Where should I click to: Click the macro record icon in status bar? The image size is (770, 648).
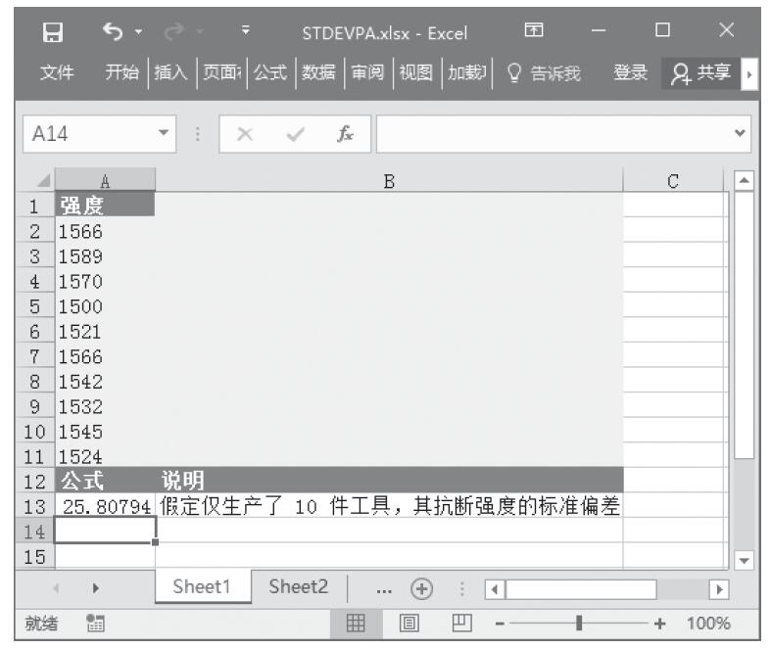pos(95,624)
